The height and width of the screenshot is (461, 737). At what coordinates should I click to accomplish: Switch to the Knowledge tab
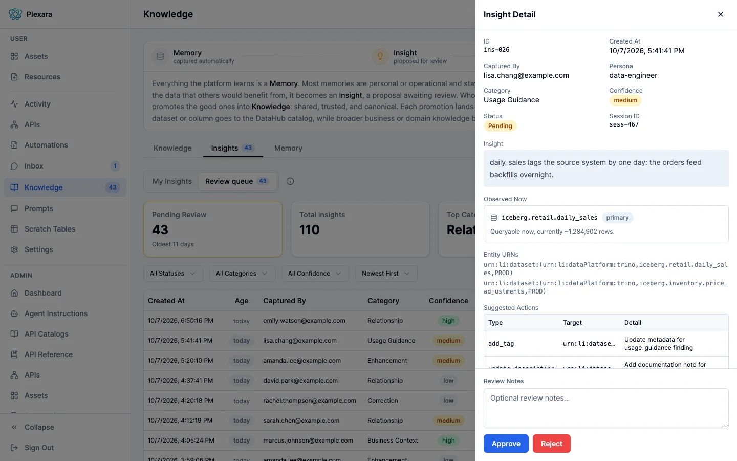click(x=172, y=148)
